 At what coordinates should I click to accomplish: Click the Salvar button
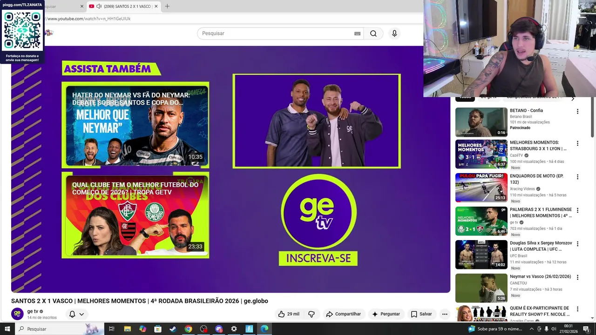pos(421,314)
